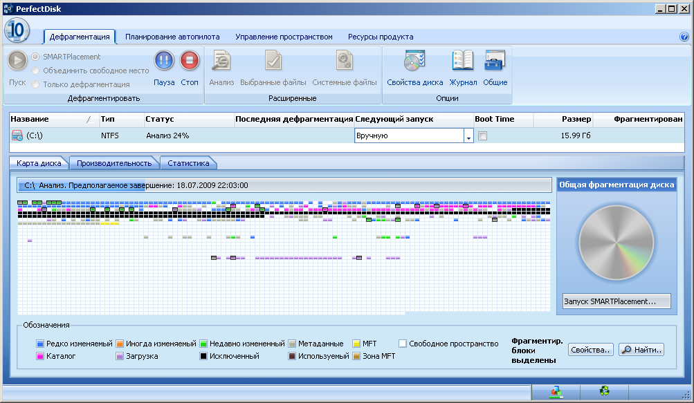Click the Используемый dark legend swatch
Image resolution: width=694 pixels, height=403 pixels.
pos(292,356)
